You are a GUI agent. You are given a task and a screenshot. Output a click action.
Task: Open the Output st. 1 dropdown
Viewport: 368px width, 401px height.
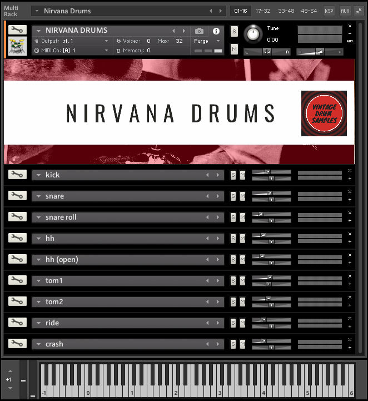107,41
